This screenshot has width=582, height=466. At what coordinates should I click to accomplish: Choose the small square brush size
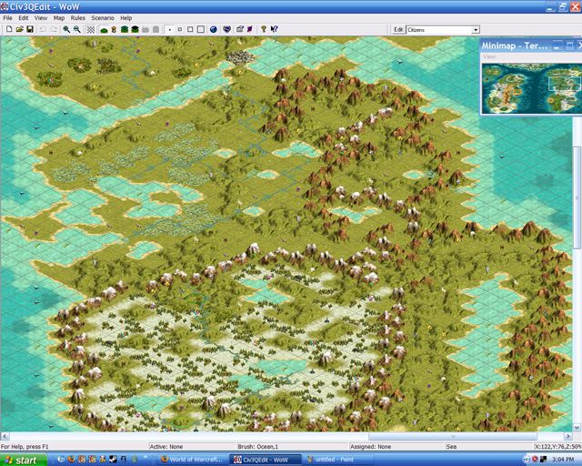coord(180,29)
